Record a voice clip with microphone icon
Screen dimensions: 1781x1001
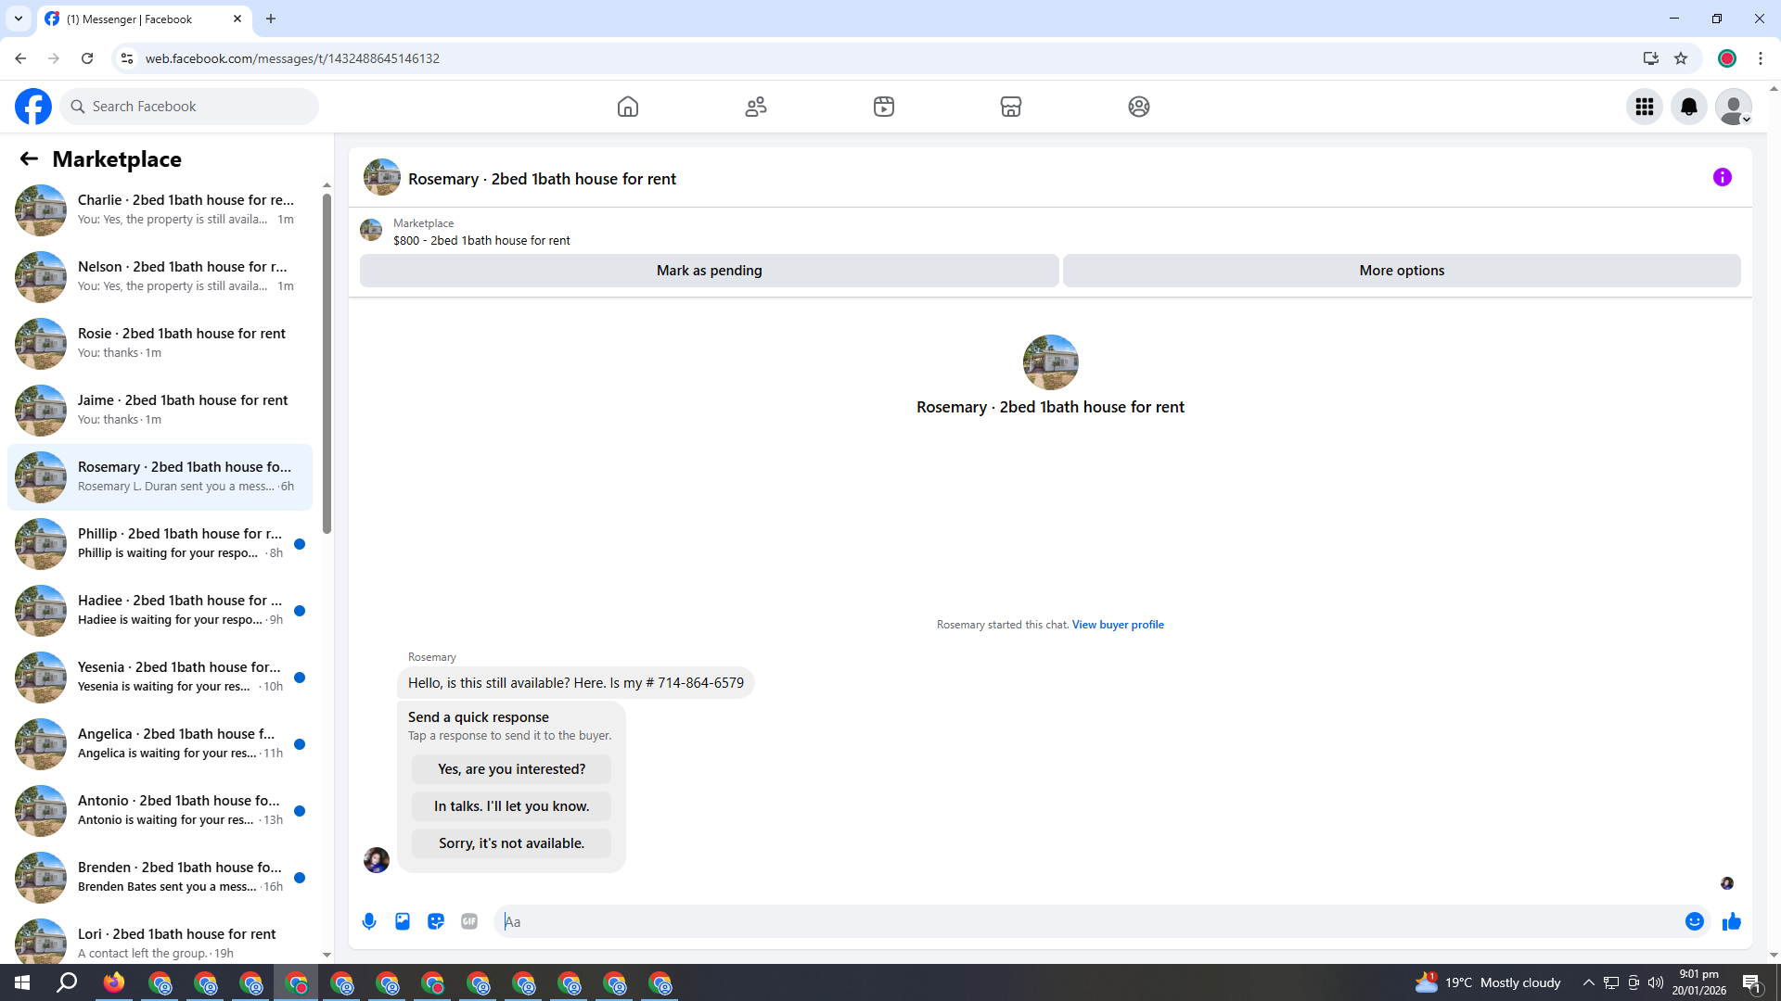coord(369,921)
